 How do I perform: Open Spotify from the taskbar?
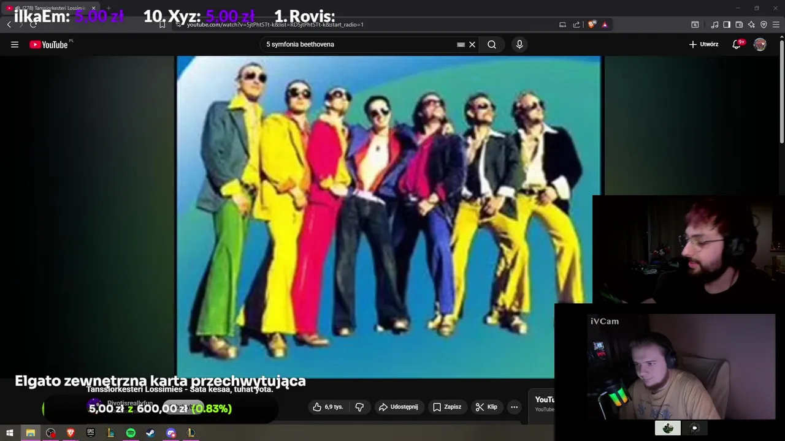tap(131, 432)
